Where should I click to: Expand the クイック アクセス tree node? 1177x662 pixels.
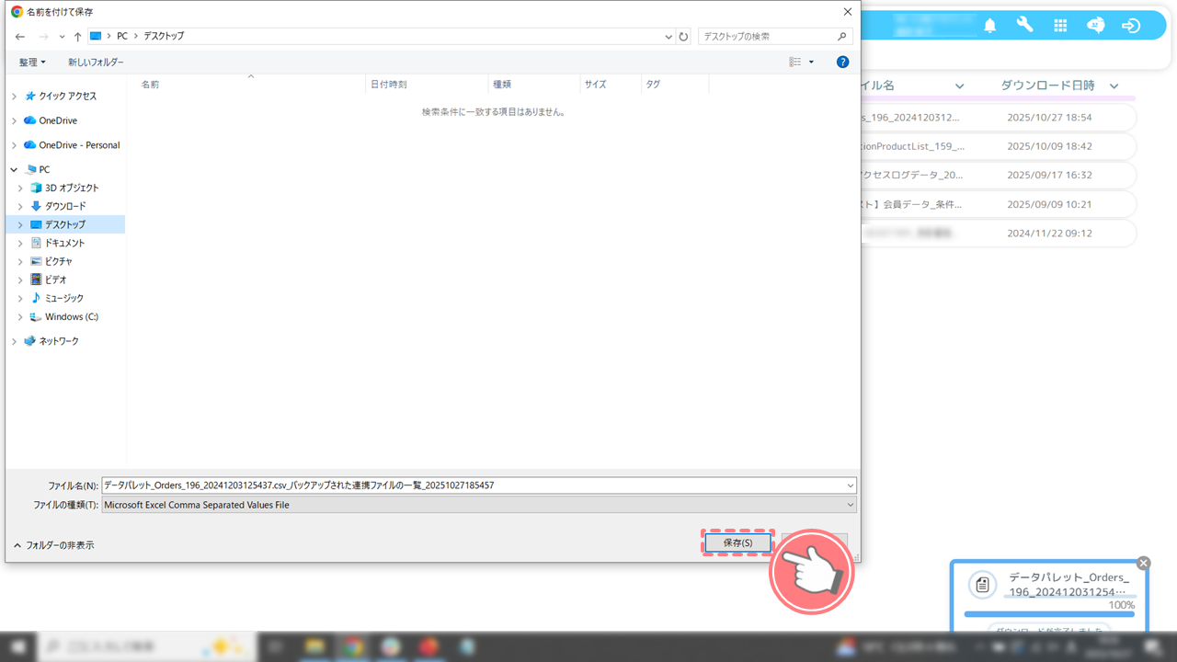[14, 97]
